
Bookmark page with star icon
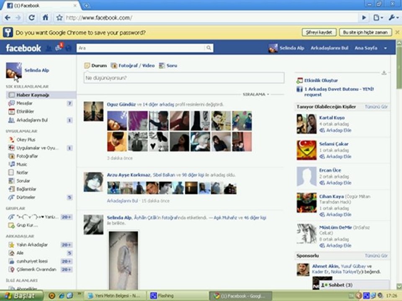click(x=59, y=18)
